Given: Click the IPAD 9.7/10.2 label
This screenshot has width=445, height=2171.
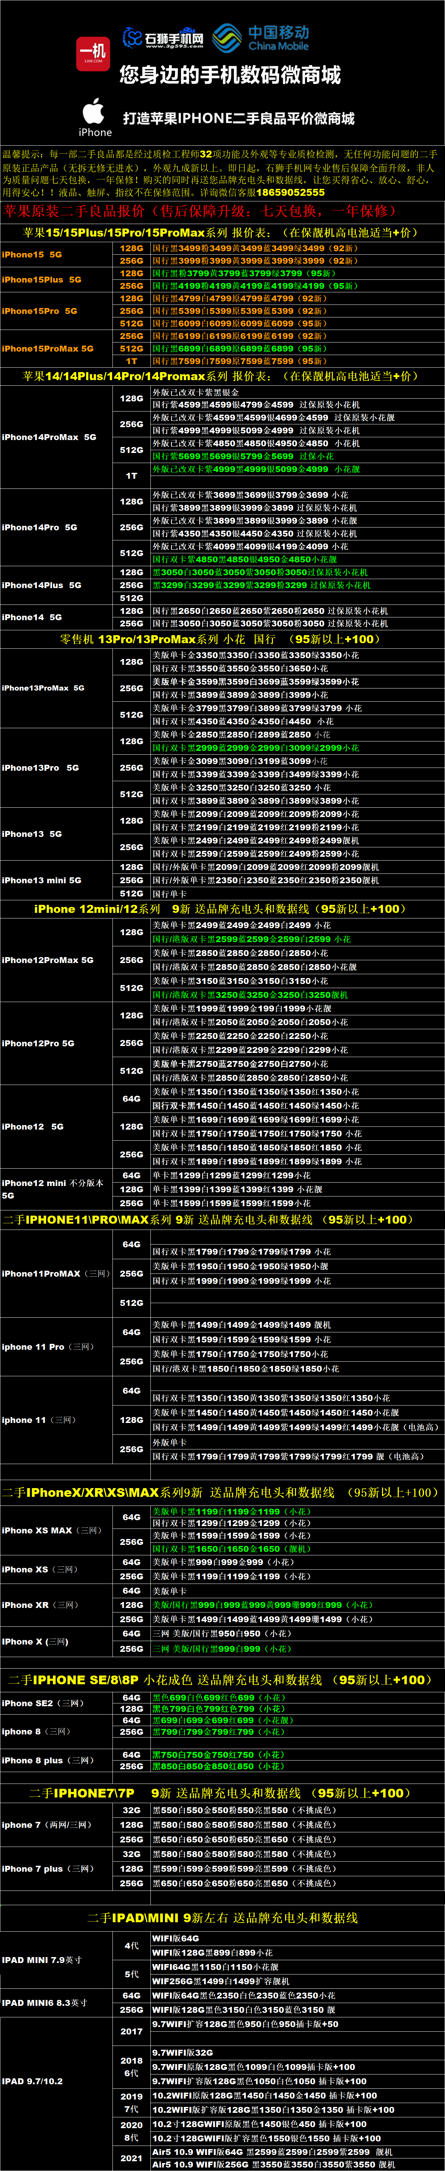Looking at the screenshot, I should pos(32,2081).
